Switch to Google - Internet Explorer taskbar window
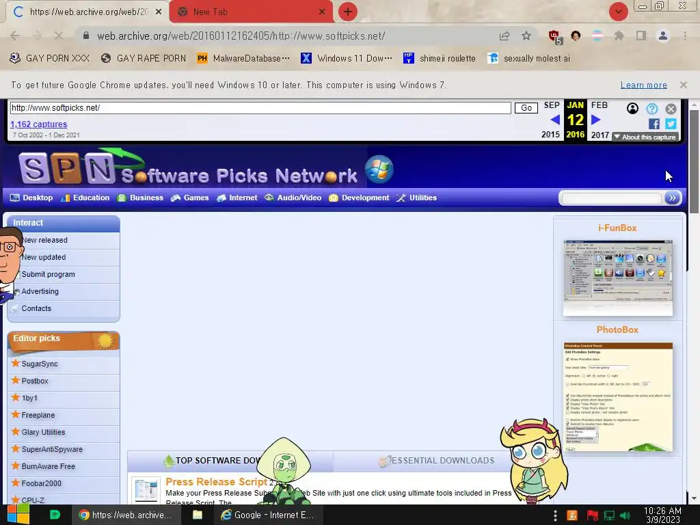700x525 pixels. pos(268,515)
